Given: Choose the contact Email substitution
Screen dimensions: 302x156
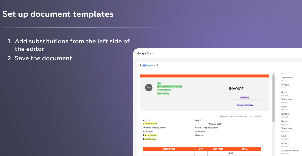Looking at the screenshot, I should point(284,107).
